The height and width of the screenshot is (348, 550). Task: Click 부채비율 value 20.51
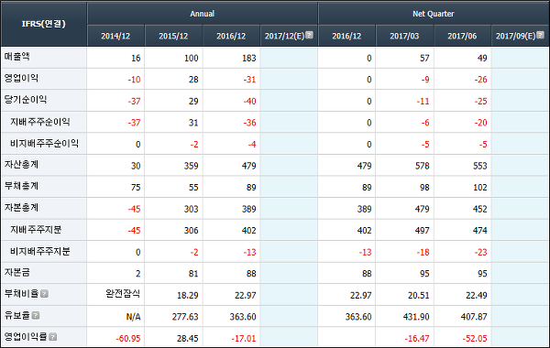[419, 296]
